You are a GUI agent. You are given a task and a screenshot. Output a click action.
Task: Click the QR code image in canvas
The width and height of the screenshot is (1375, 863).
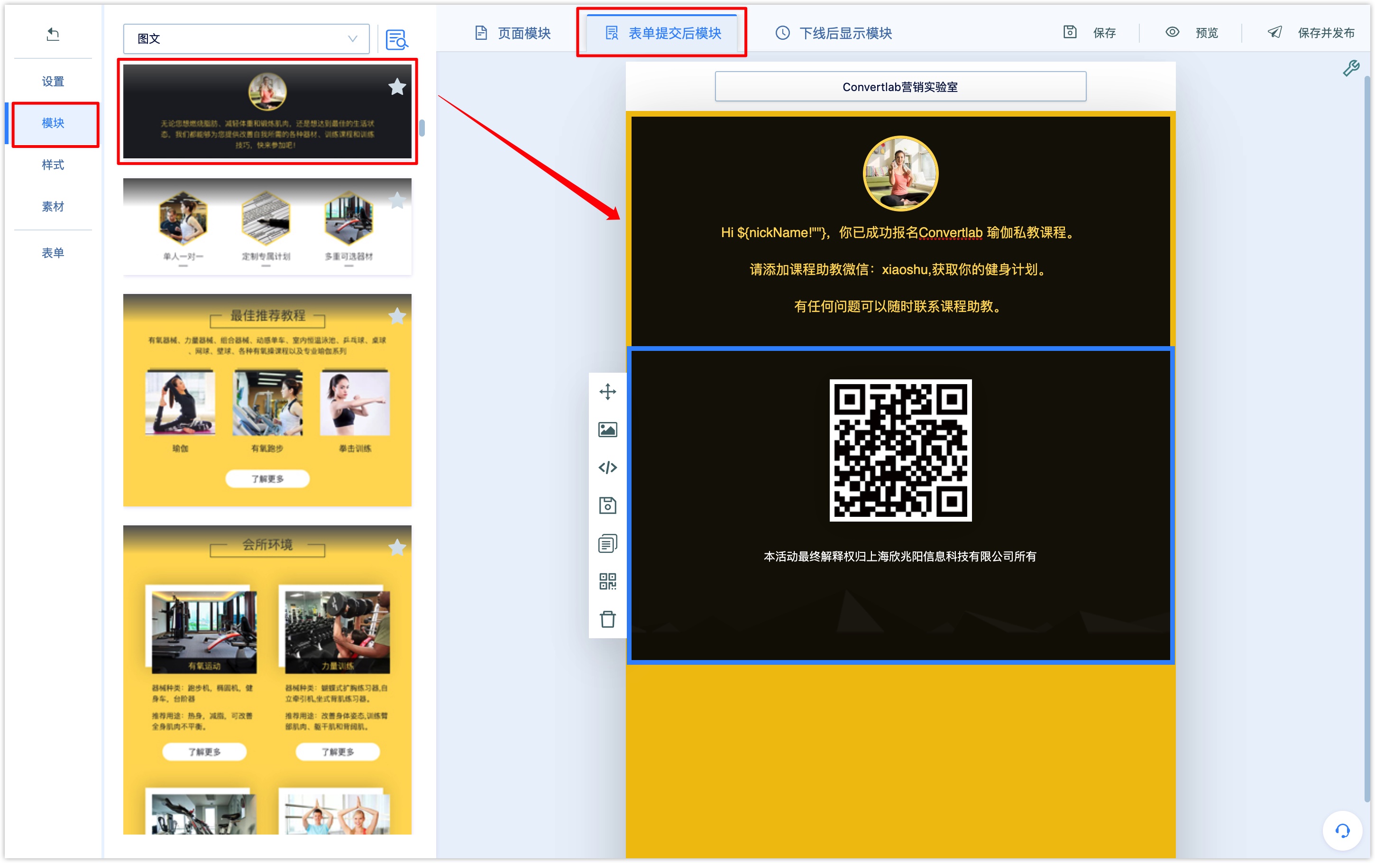pos(900,450)
